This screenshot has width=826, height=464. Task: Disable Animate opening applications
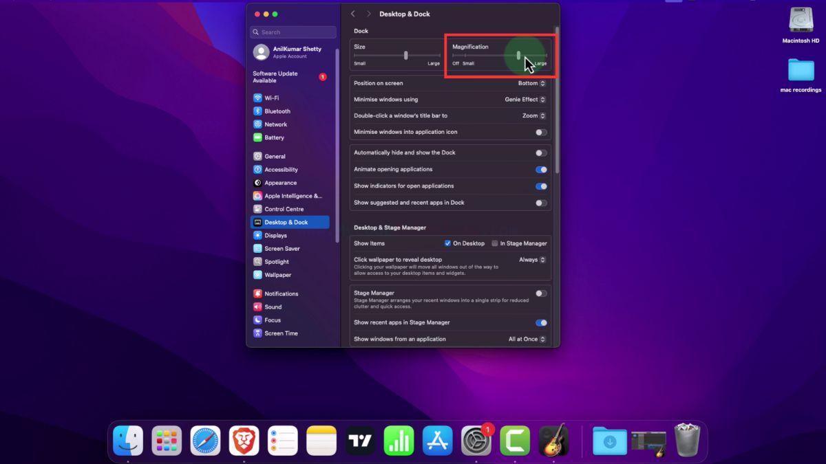(x=542, y=169)
